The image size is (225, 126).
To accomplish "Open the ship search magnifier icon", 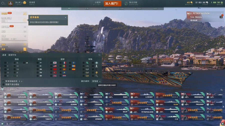I will pyautogui.click(x=99, y=55).
